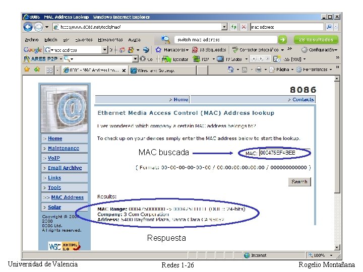The width and height of the screenshot is (363, 272).
Task: Click the feeds RSS icon in command bar
Action: point(244,70)
